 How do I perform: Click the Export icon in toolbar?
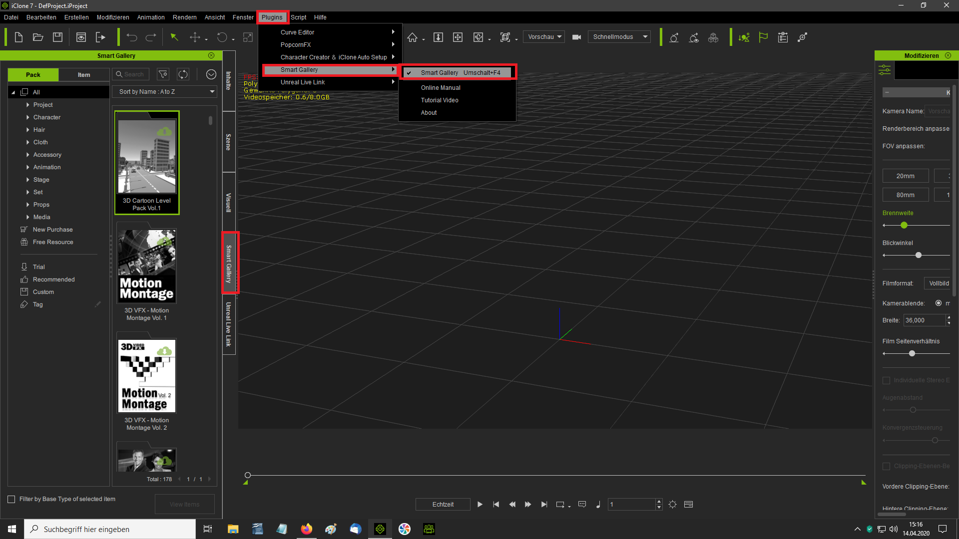pyautogui.click(x=100, y=37)
